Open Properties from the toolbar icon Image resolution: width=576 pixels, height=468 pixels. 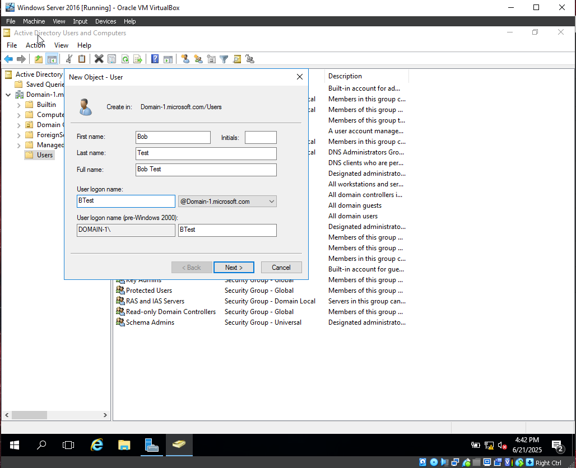(x=112, y=59)
